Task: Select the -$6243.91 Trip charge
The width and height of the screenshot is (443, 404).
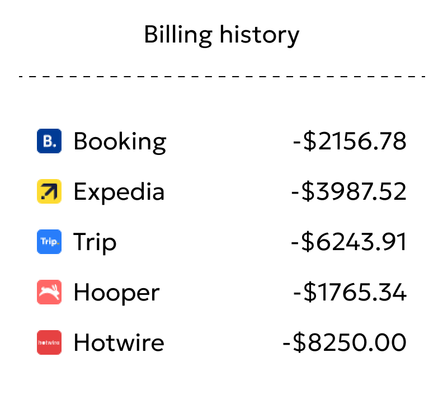Action: [x=349, y=242]
